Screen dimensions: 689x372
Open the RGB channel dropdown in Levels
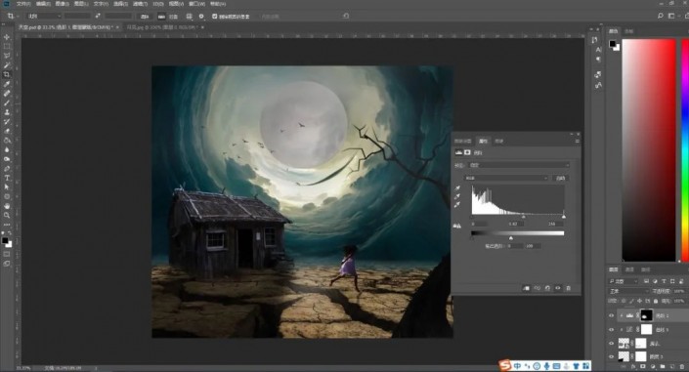[x=506, y=178]
